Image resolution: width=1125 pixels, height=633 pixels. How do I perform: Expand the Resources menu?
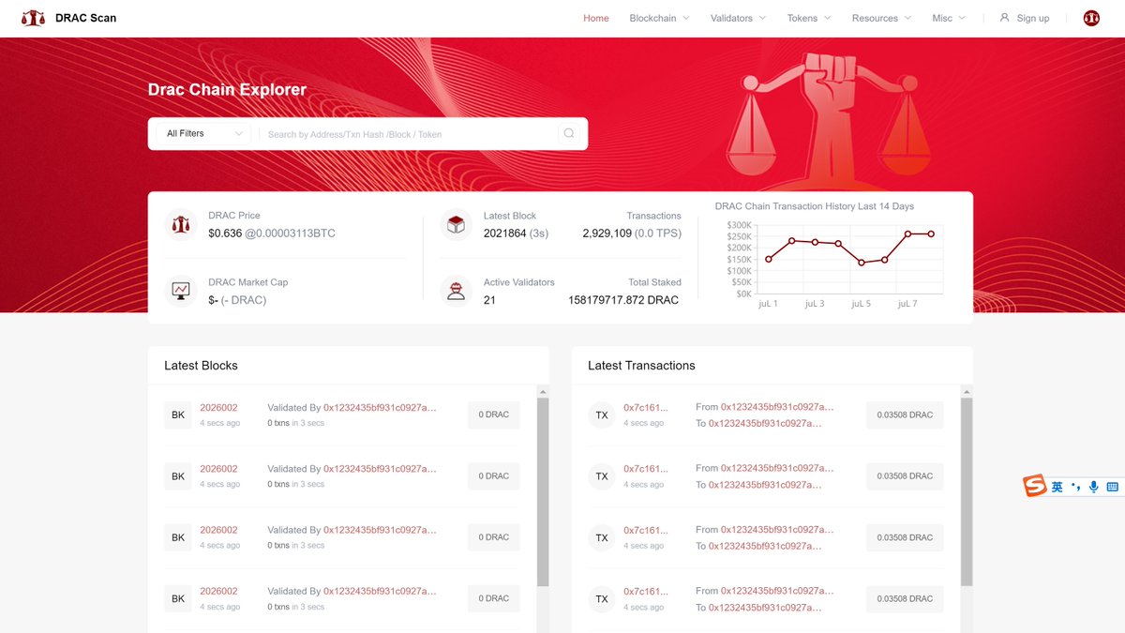coord(881,18)
